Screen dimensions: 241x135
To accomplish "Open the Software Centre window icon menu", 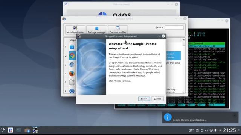I will (x=64, y=19).
